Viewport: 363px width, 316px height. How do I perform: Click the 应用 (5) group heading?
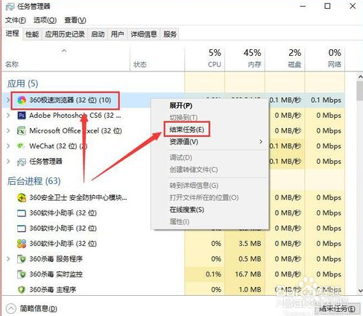coord(22,83)
